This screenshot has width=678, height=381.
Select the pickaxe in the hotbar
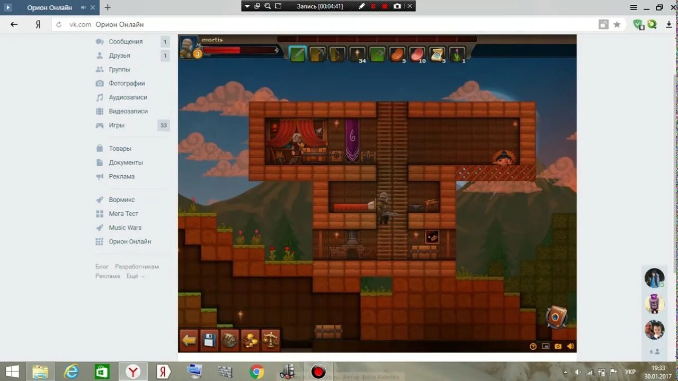pyautogui.click(x=317, y=55)
